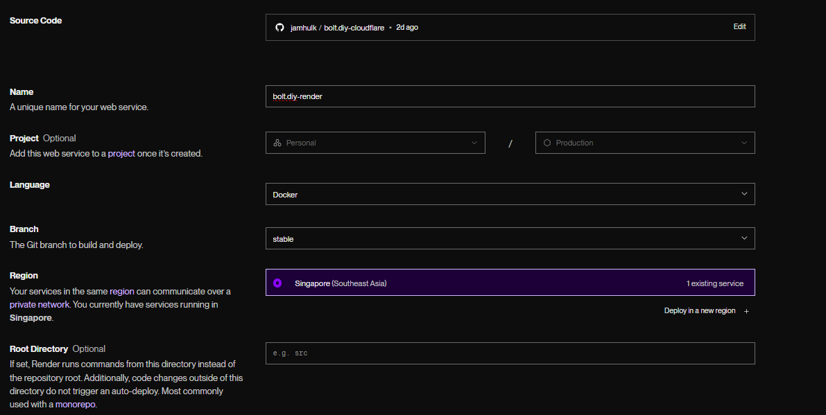Click the 2d ago timestamp
Viewport: 826px width, 415px height.
pos(407,27)
